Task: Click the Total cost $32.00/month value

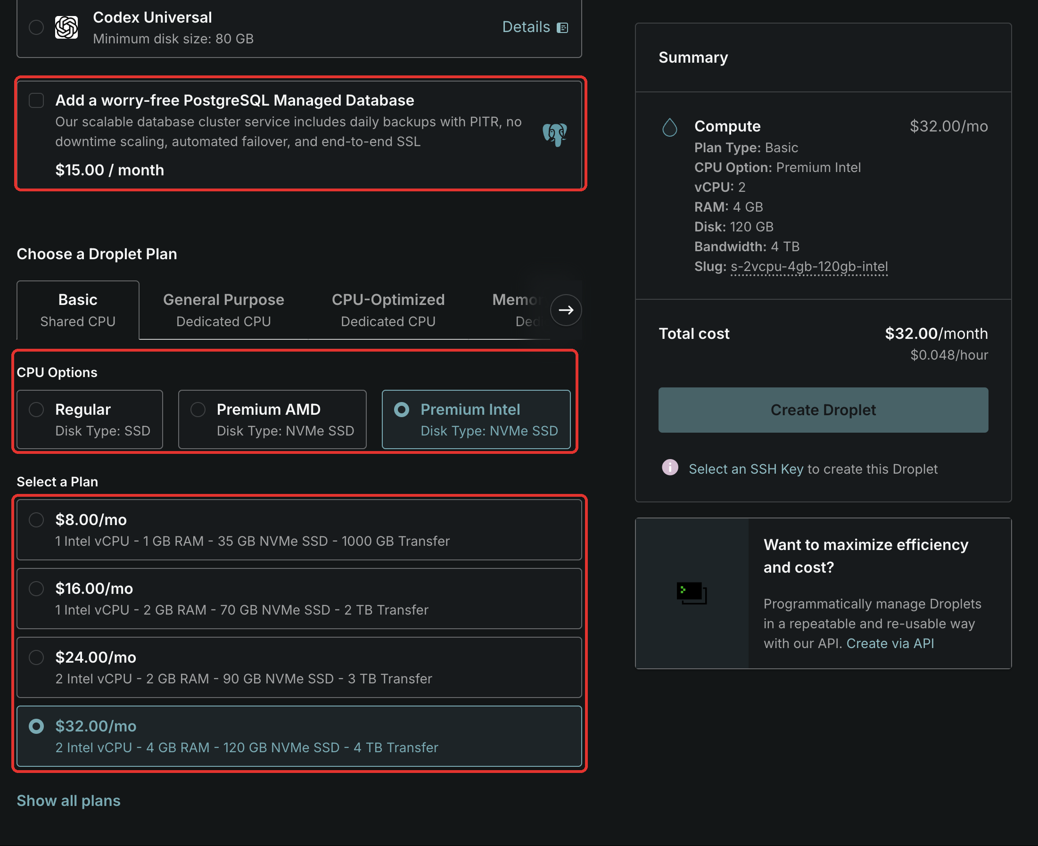Action: click(936, 333)
